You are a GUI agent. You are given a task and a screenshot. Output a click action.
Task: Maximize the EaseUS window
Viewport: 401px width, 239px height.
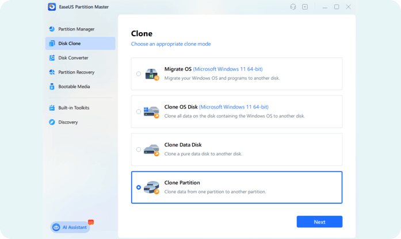[x=337, y=7]
